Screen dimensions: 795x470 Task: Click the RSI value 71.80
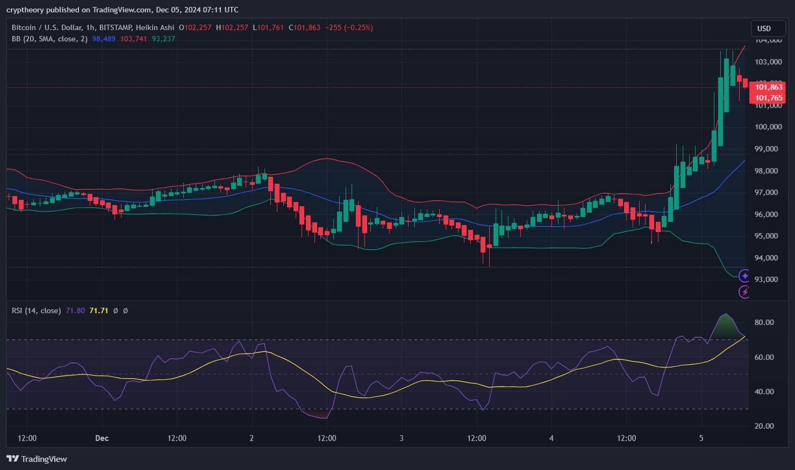click(75, 310)
